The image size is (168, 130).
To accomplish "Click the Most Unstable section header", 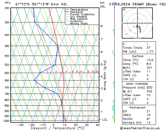I will point(138,84).
